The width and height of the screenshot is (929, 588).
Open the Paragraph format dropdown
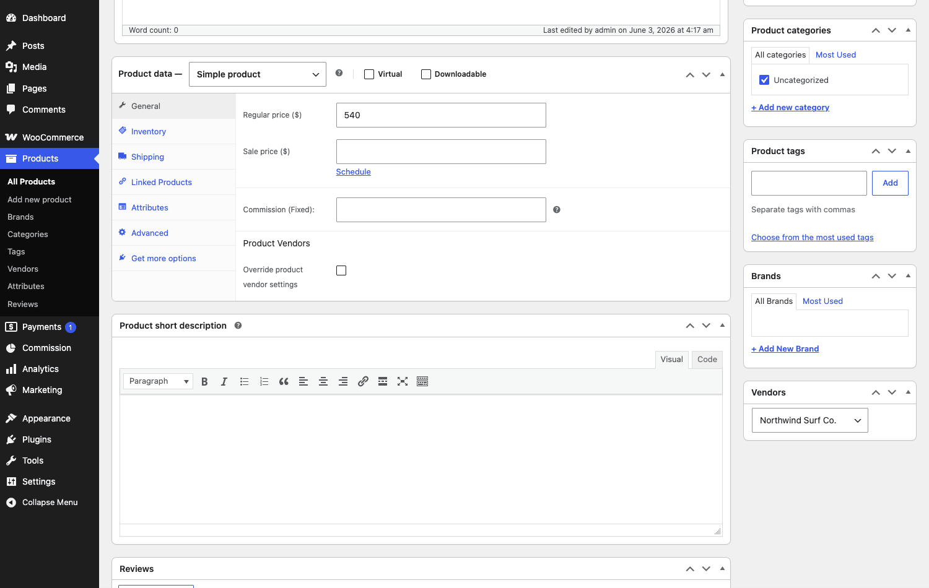159,381
